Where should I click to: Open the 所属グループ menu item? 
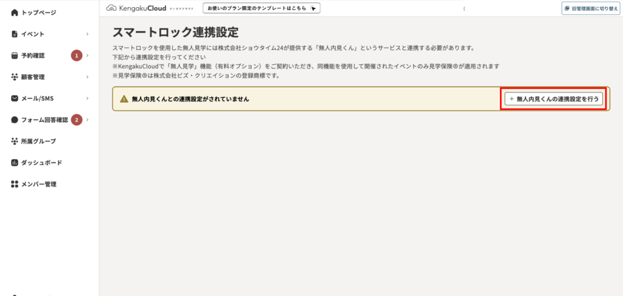click(38, 142)
